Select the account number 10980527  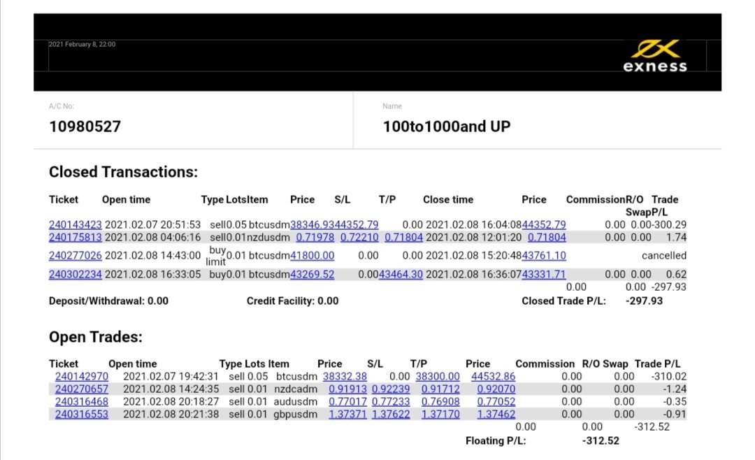(x=85, y=127)
